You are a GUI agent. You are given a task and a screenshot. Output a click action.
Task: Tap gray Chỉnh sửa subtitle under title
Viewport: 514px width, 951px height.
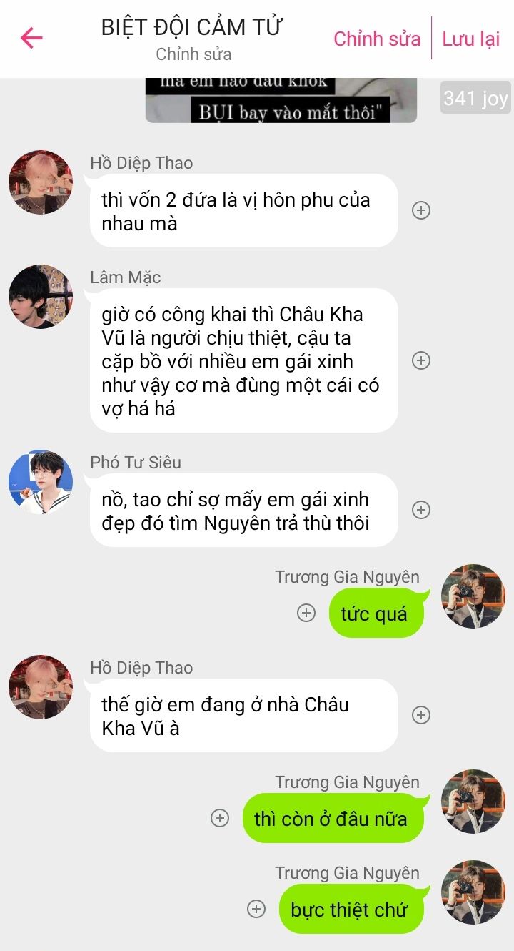pos(193,54)
